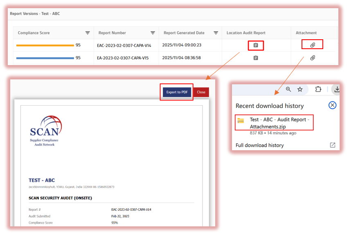Click the orange compliance score bar

pyautogui.click(x=45, y=45)
